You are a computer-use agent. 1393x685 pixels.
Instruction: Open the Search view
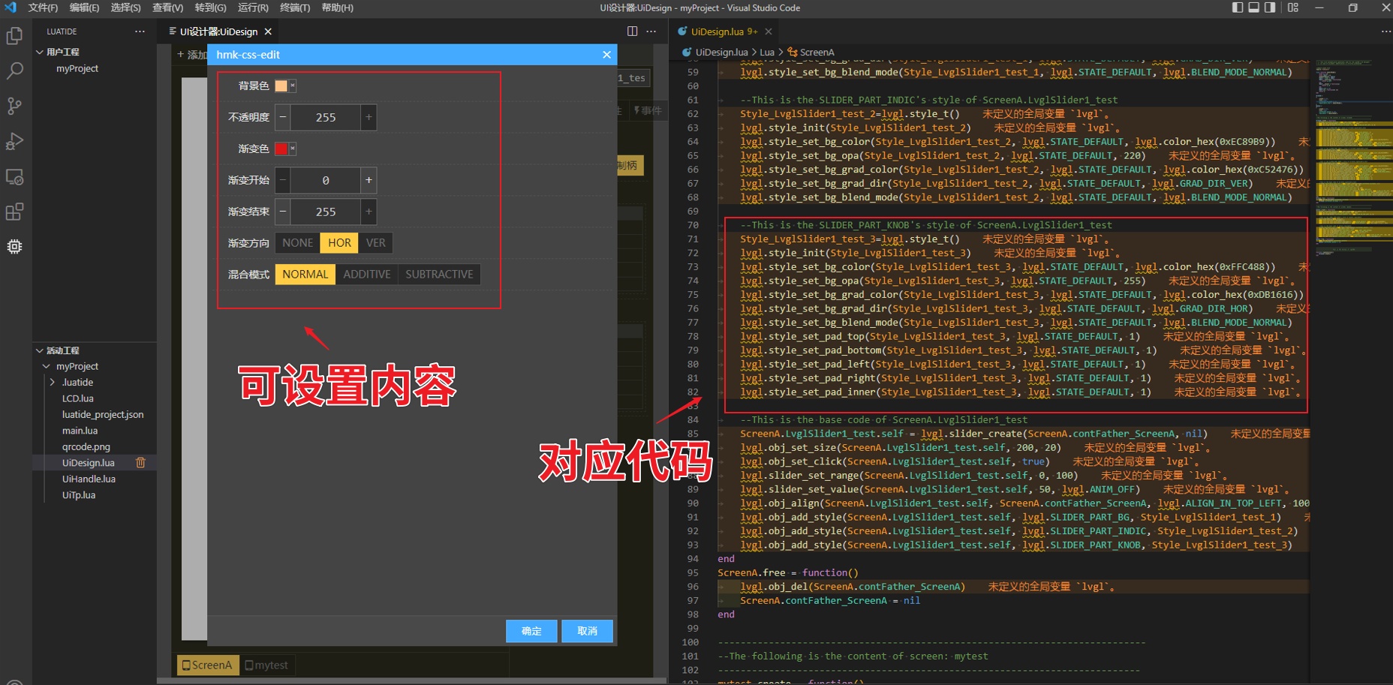click(x=15, y=71)
